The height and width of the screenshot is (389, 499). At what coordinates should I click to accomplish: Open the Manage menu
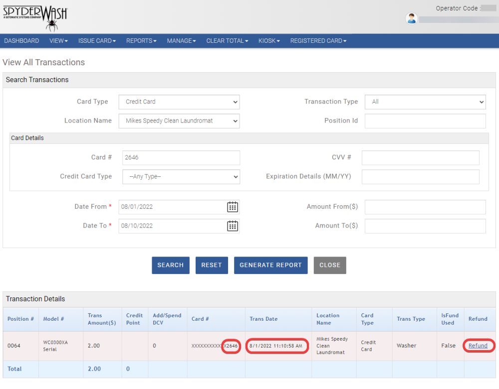pos(182,41)
